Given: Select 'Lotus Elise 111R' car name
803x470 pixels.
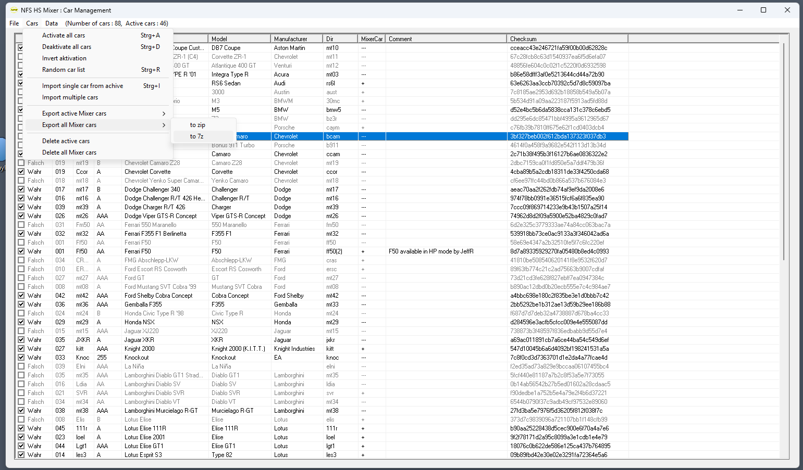Looking at the screenshot, I should (145, 428).
